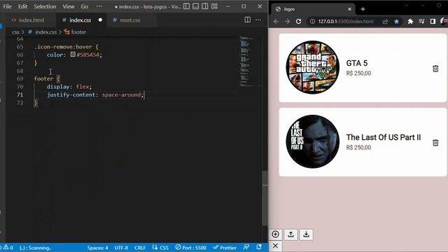Click the code minimap preview
This screenshot has width=448, height=252.
point(247,61)
